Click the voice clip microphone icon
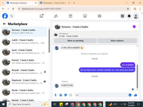The image size is (143, 107). pos(55,95)
